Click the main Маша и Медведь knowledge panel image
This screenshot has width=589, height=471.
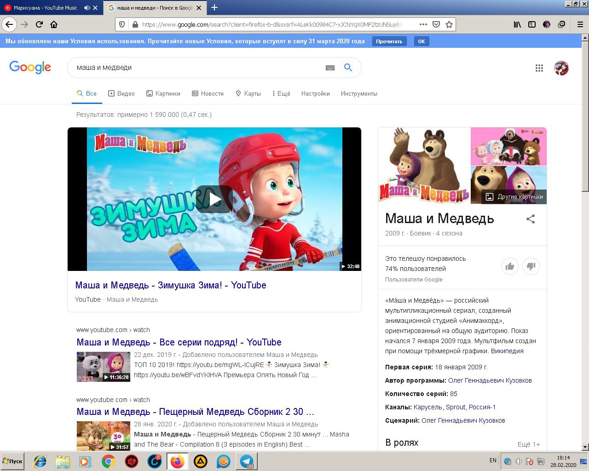point(424,166)
